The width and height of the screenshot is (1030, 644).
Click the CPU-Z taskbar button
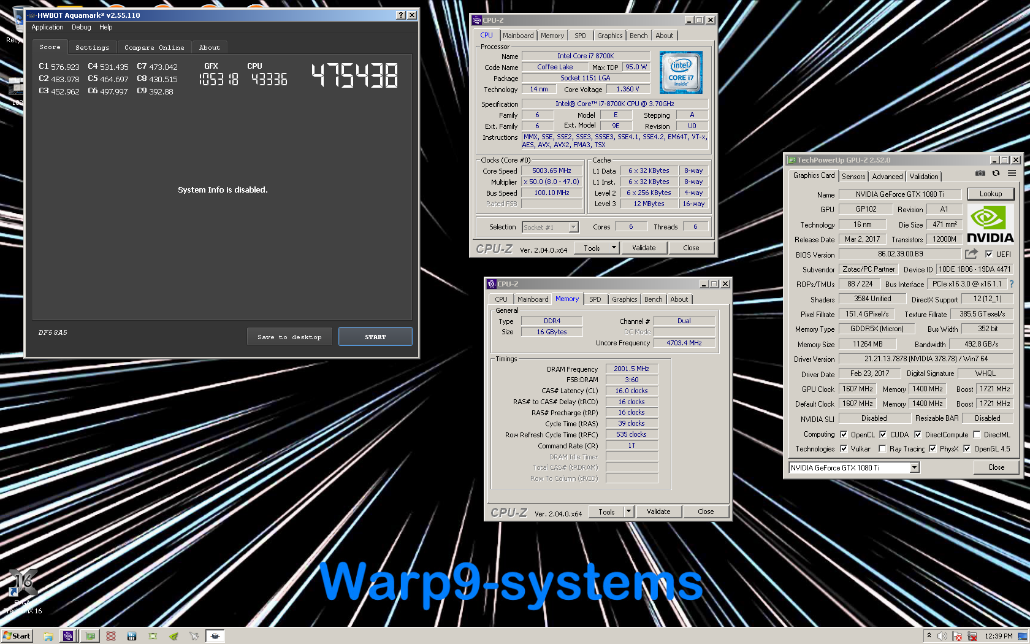tap(68, 636)
